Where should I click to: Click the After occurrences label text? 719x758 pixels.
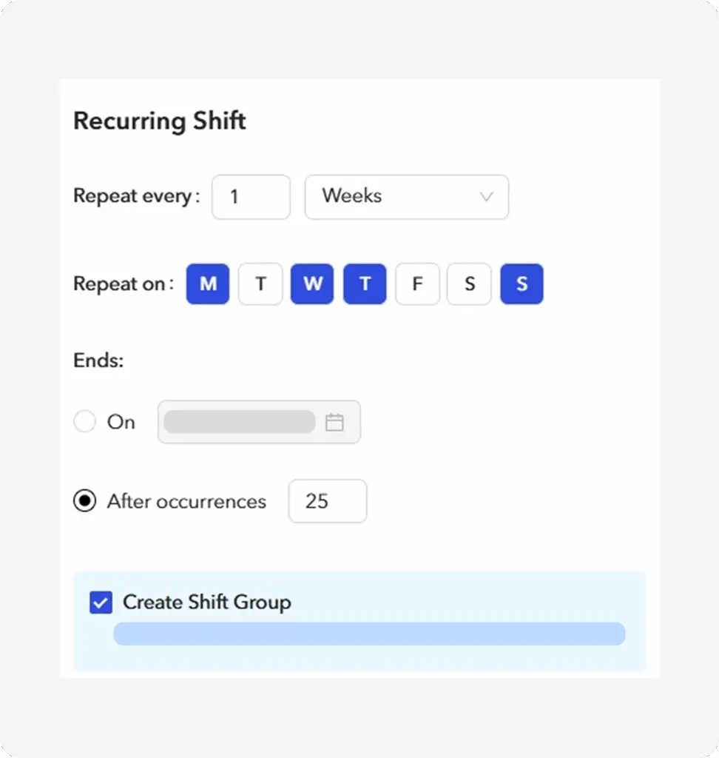[x=186, y=501]
